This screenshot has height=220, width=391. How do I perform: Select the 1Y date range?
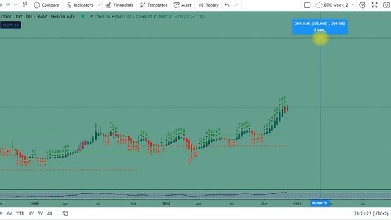pos(31,213)
